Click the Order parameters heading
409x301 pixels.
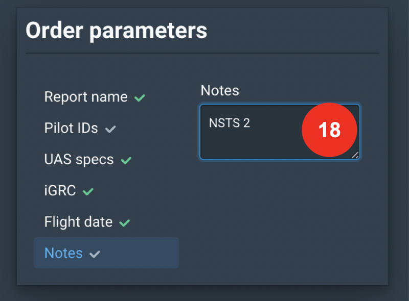click(x=117, y=31)
